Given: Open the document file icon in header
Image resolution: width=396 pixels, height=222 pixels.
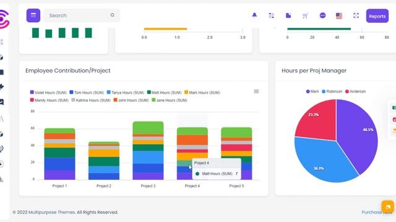Looking at the screenshot, I should [288, 15].
